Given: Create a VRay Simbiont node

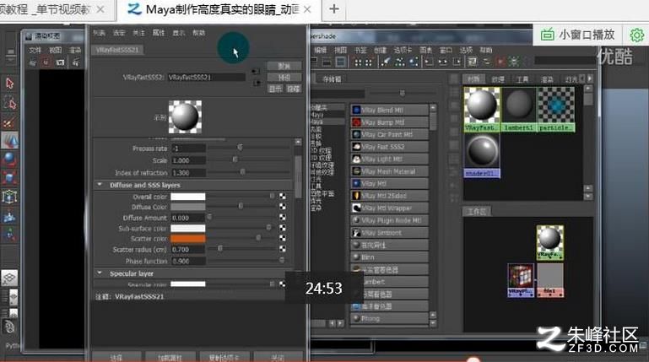Looking at the screenshot, I should [x=389, y=233].
